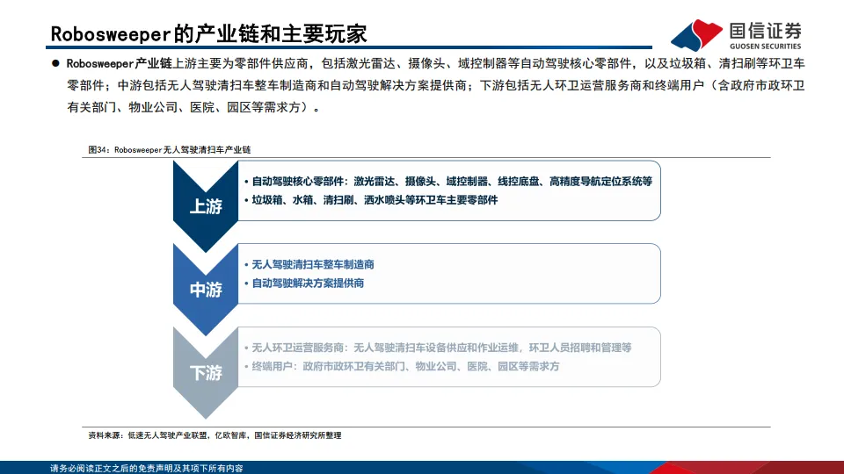Click the GUOSEN SECURITIES English text

point(766,47)
